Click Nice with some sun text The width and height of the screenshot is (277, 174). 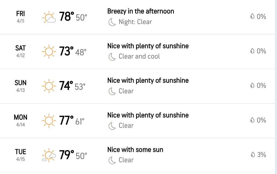click(135, 150)
